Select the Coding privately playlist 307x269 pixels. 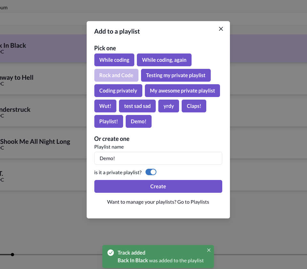click(118, 91)
